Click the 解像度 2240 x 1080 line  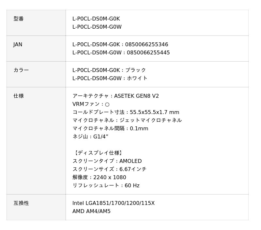[x=99, y=178]
